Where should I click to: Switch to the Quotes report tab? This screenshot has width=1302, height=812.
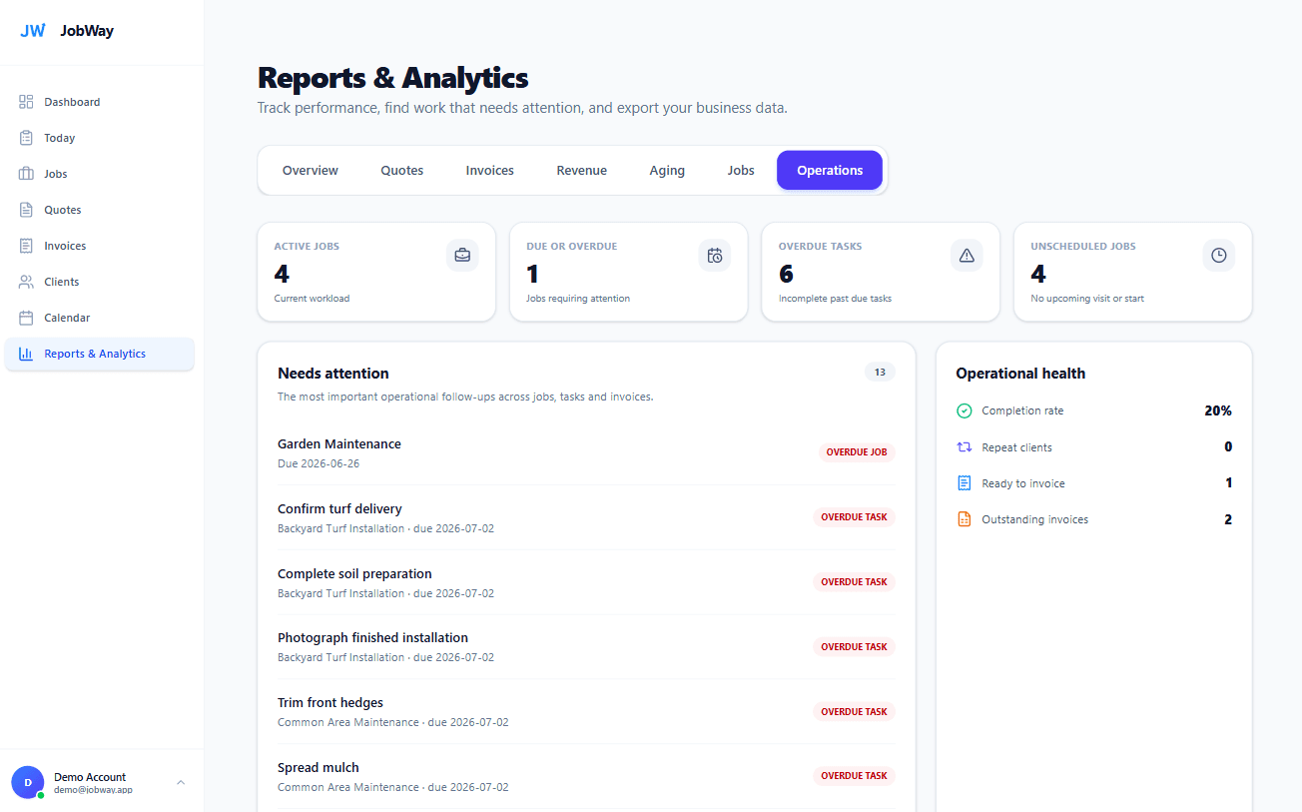point(402,171)
